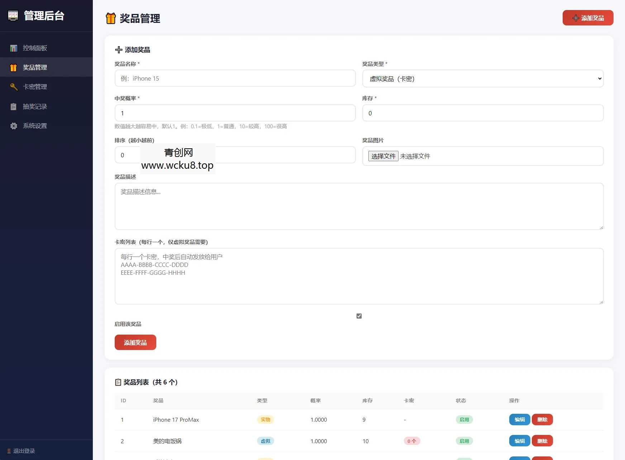The height and width of the screenshot is (460, 625).
Task: Click the plus icon inside the red 添加奖品 header button
Action: 575,18
